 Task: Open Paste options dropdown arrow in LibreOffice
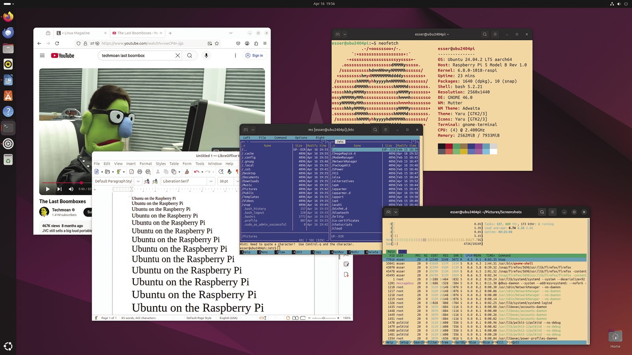[x=179, y=172]
